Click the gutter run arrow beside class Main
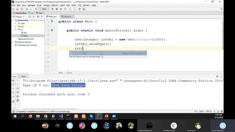 [52, 21]
